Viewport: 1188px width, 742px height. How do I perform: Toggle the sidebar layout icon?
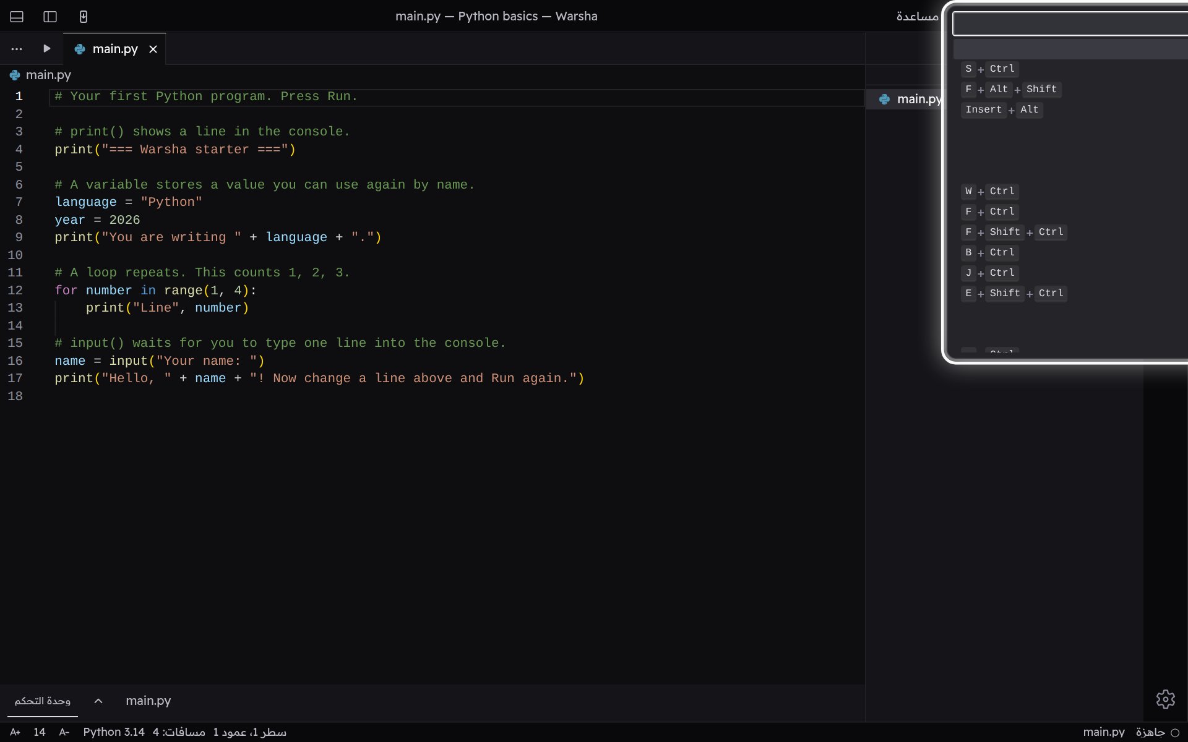pyautogui.click(x=50, y=17)
